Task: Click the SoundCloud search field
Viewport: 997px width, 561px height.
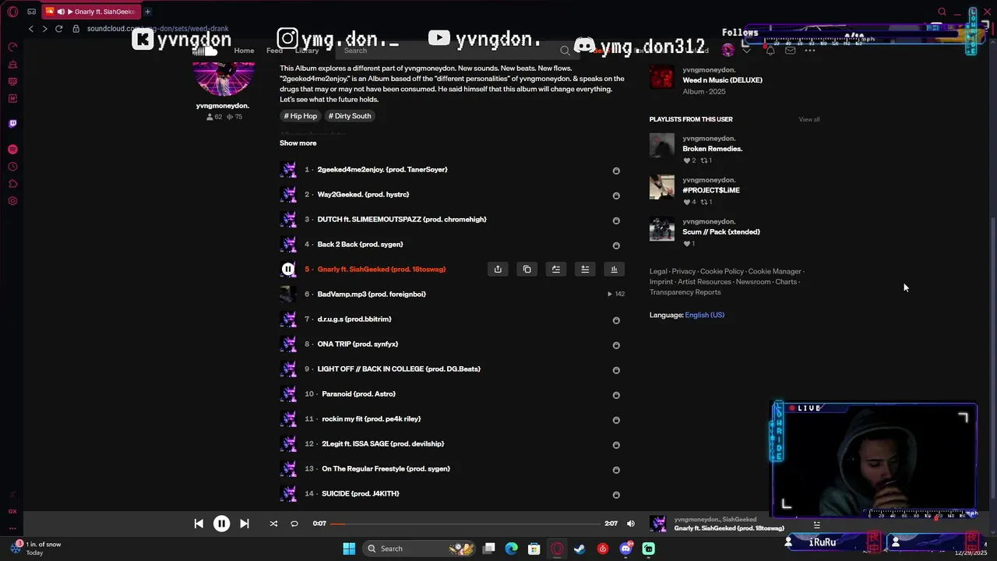Action: coord(456,51)
